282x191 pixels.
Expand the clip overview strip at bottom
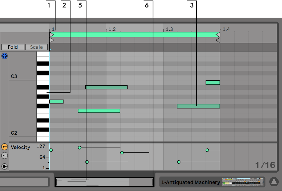point(104,182)
